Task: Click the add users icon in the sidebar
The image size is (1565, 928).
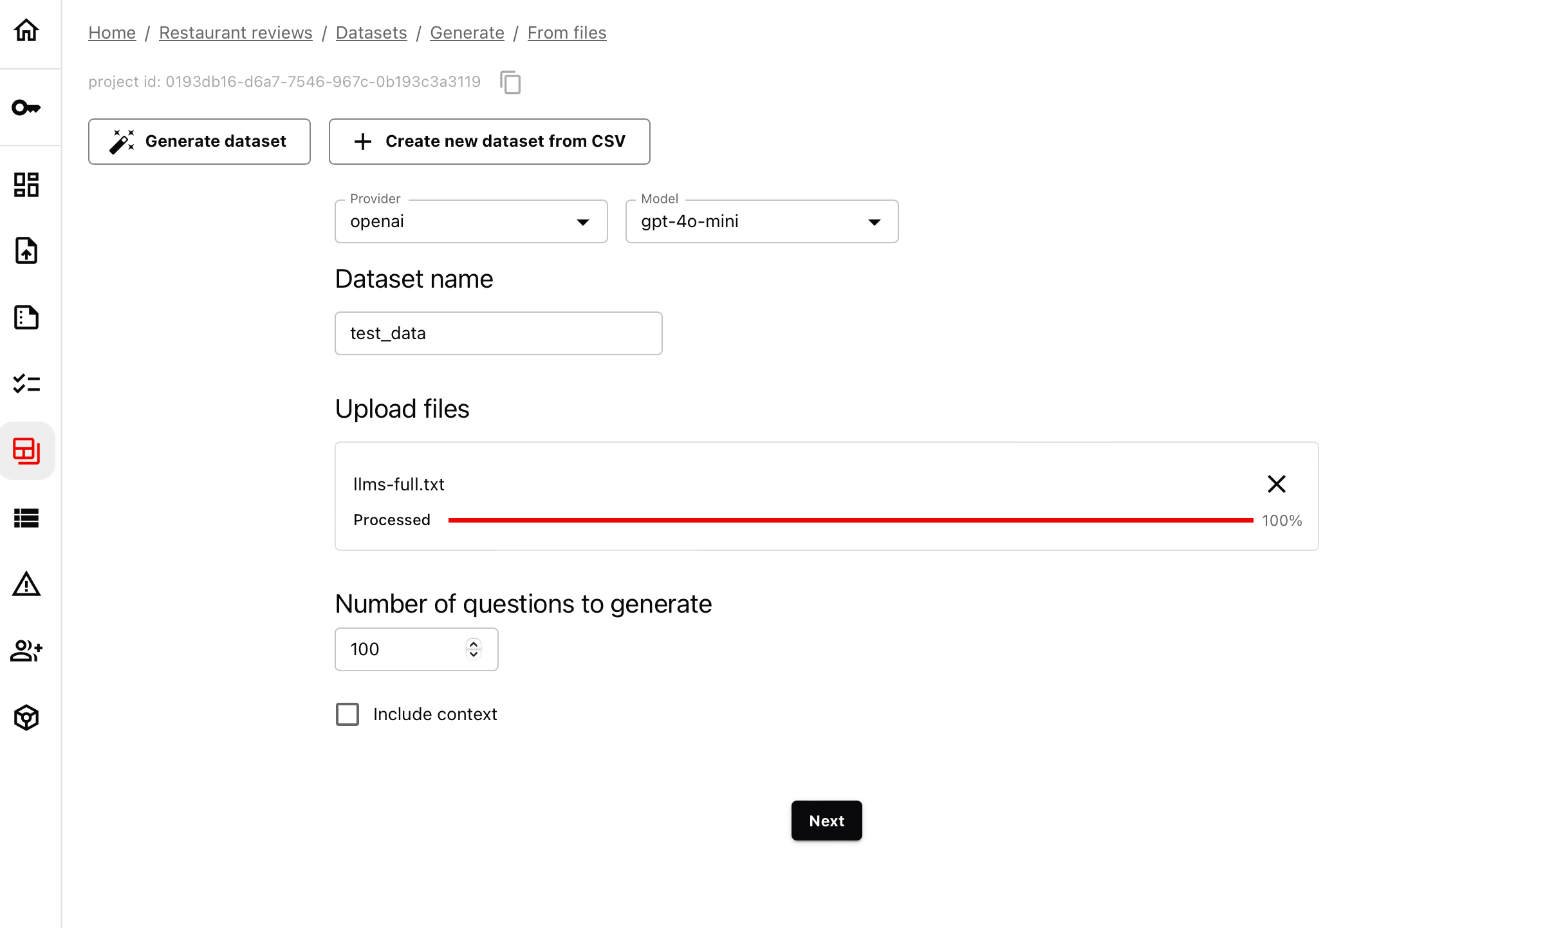Action: pos(26,651)
